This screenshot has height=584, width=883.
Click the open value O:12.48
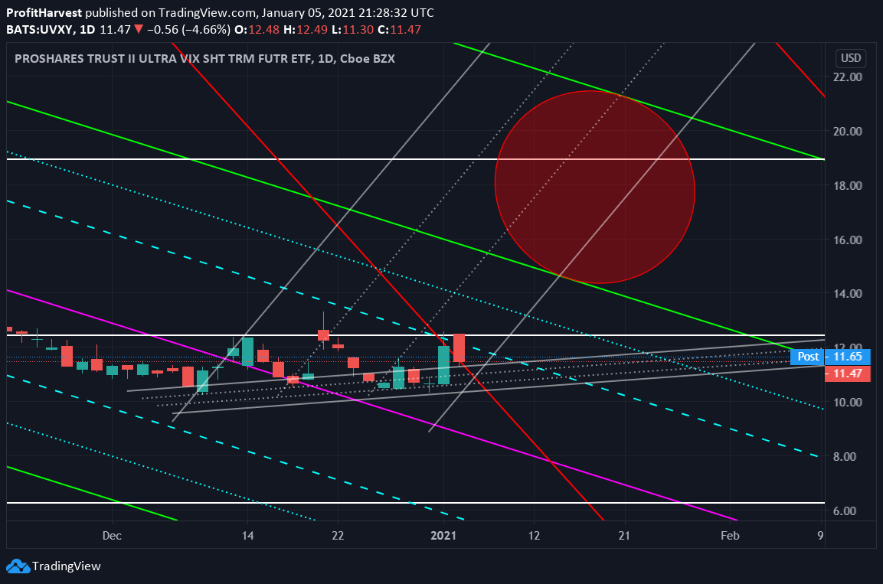pyautogui.click(x=257, y=29)
